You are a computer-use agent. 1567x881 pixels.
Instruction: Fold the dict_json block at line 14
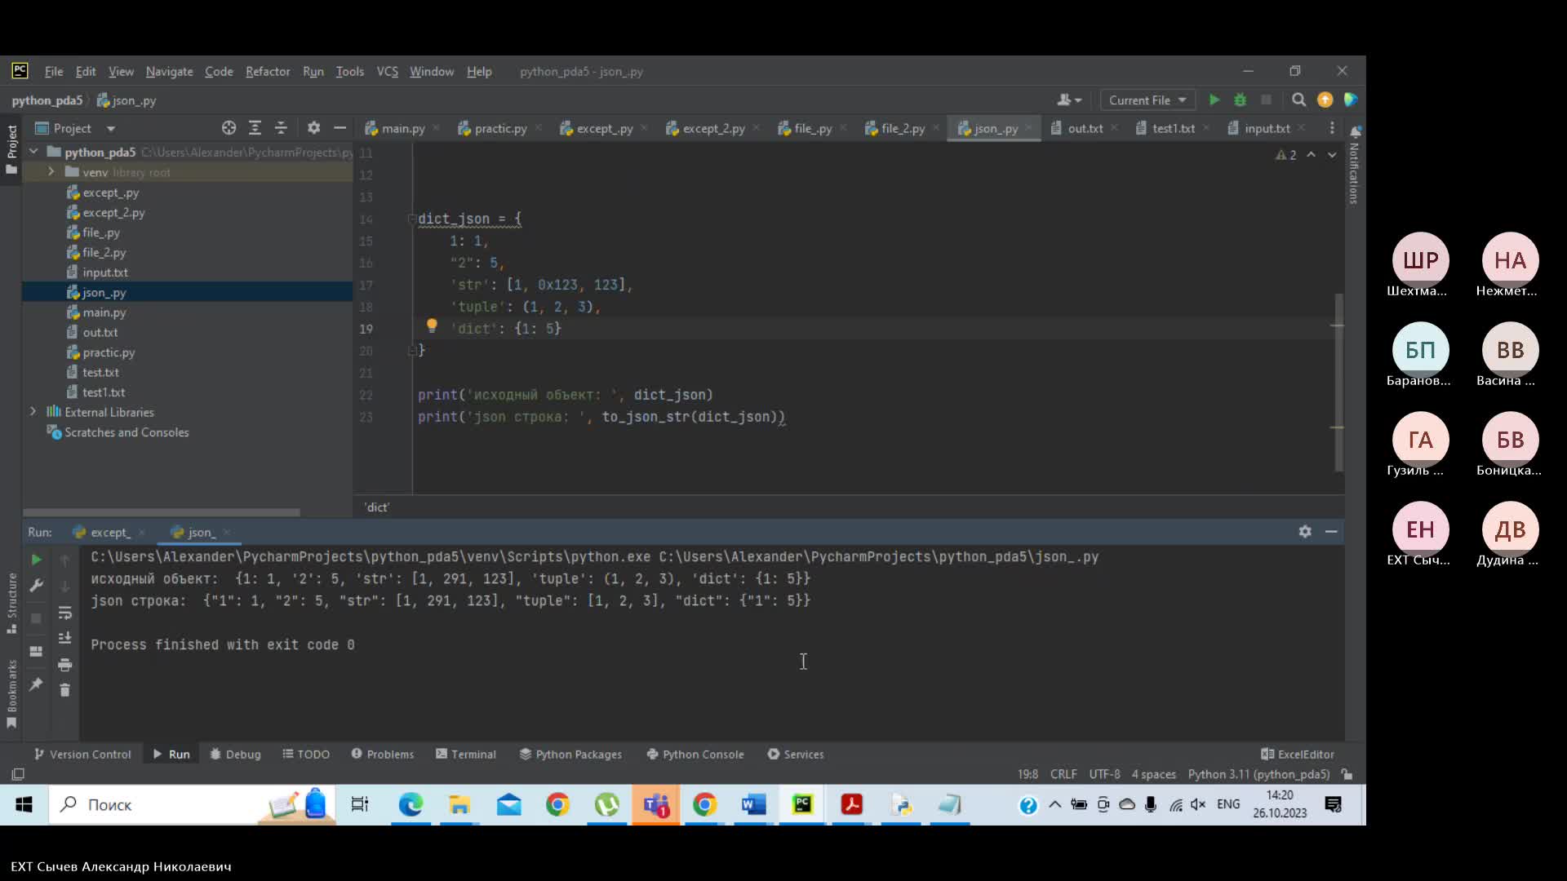tap(412, 219)
